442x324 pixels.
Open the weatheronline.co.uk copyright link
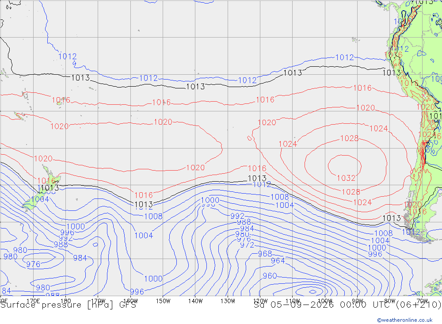pyautogui.click(x=405, y=320)
